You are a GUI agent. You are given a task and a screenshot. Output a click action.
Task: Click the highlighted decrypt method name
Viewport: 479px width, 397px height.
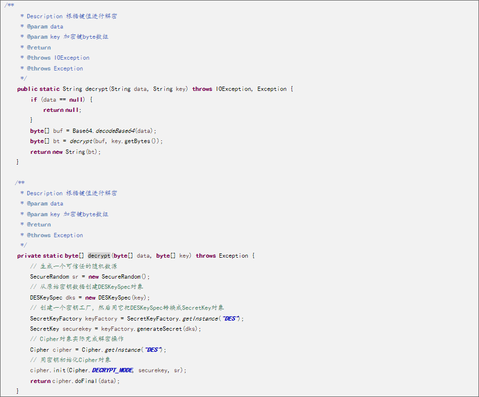(99, 256)
